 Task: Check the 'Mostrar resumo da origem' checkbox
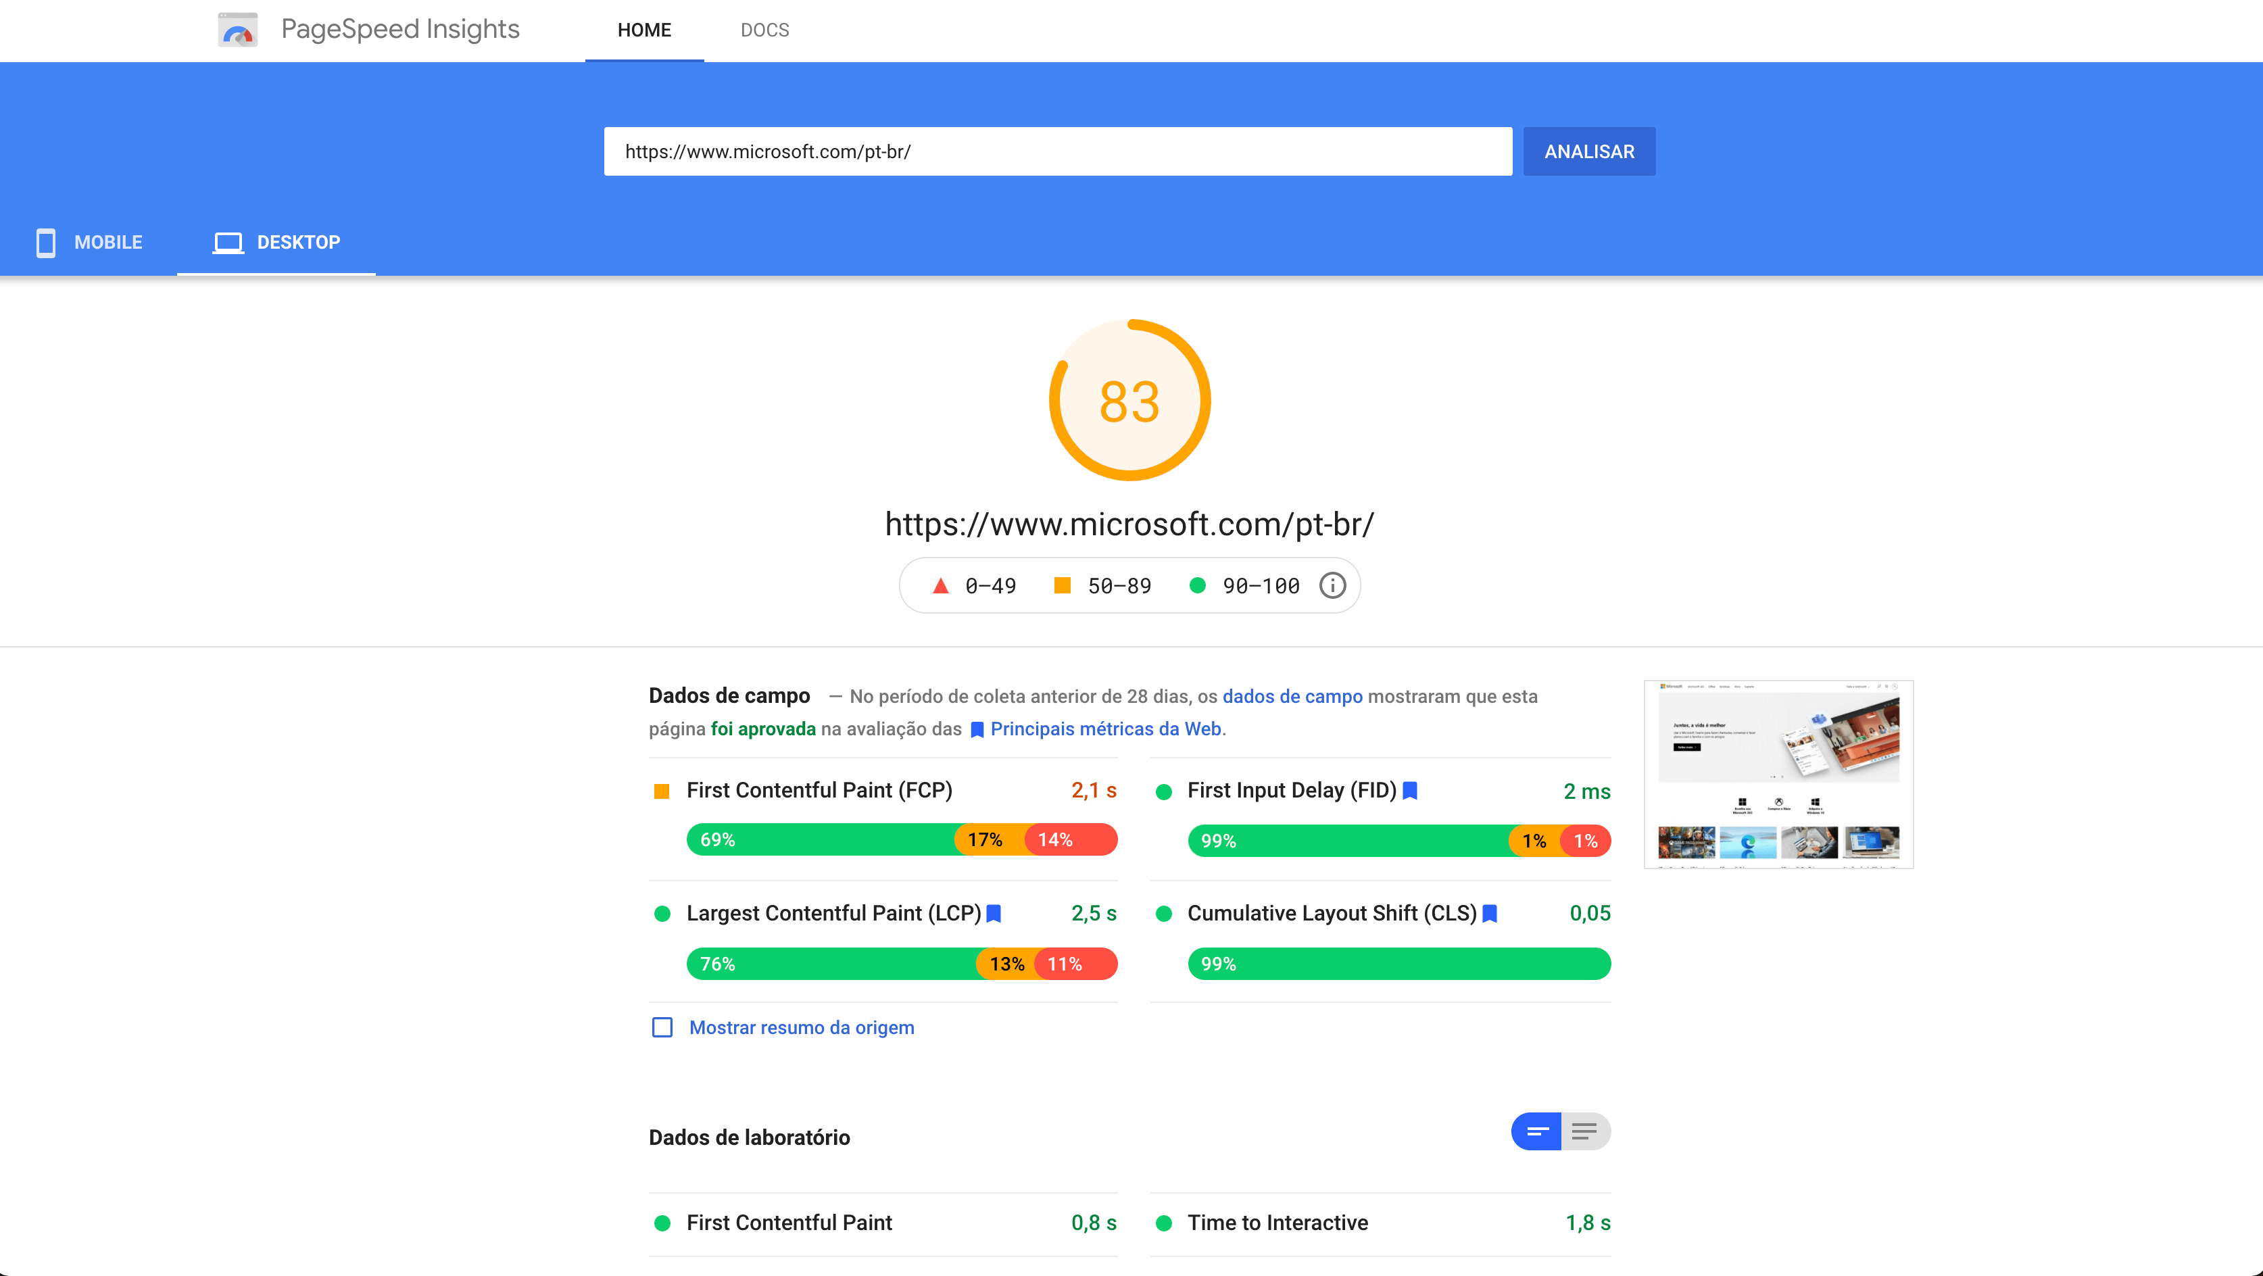(x=662, y=1027)
